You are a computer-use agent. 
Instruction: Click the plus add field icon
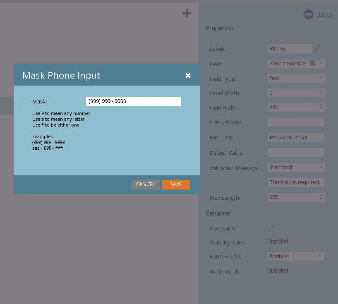[x=187, y=13]
